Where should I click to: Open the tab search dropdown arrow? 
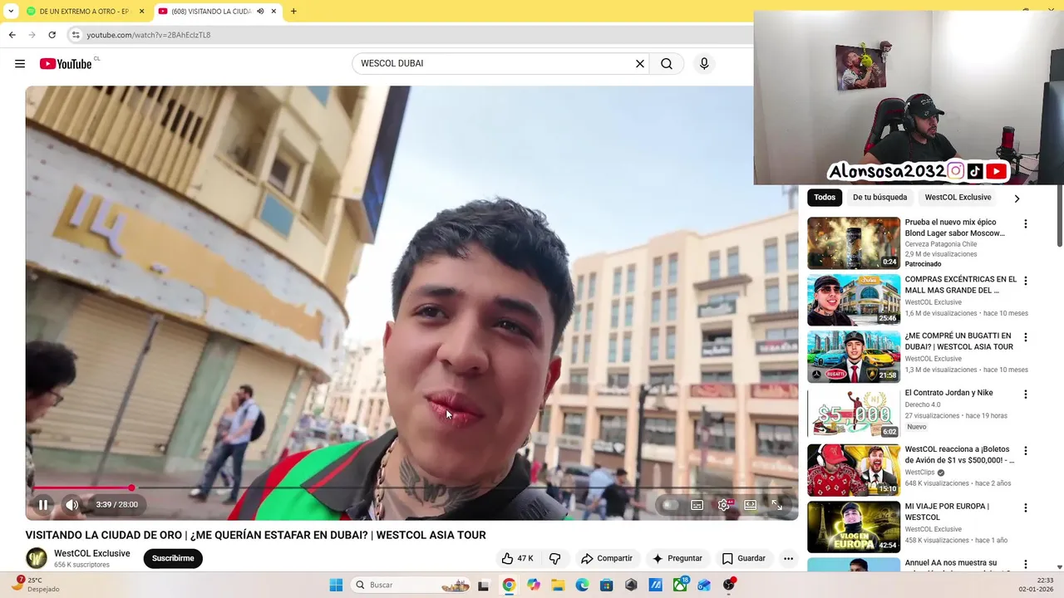pyautogui.click(x=10, y=12)
